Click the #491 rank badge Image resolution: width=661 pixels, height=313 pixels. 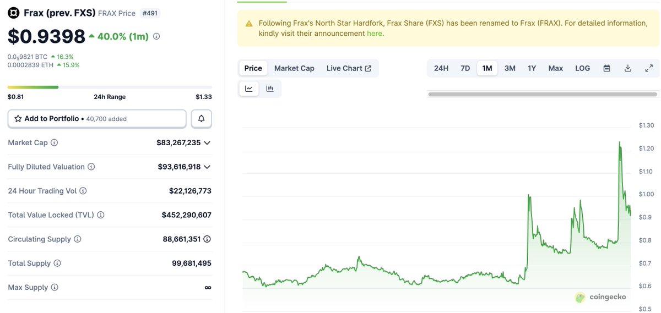(x=150, y=13)
